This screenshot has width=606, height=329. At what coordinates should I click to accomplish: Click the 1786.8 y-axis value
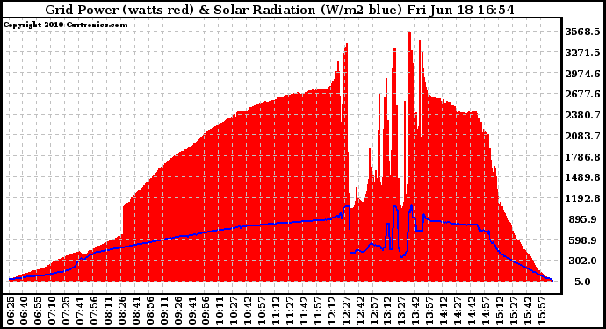(x=582, y=157)
